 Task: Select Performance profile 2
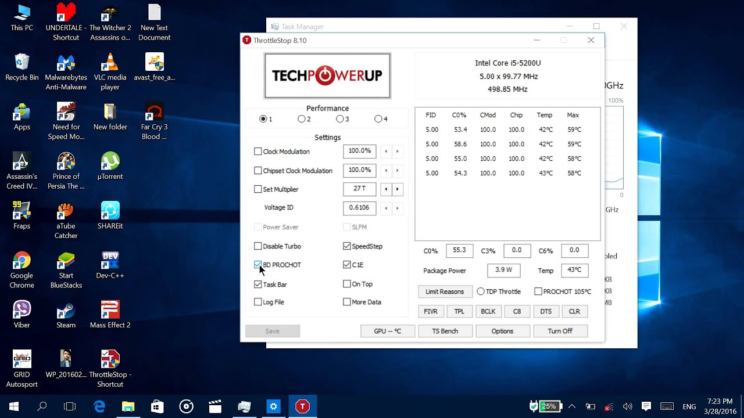point(301,119)
